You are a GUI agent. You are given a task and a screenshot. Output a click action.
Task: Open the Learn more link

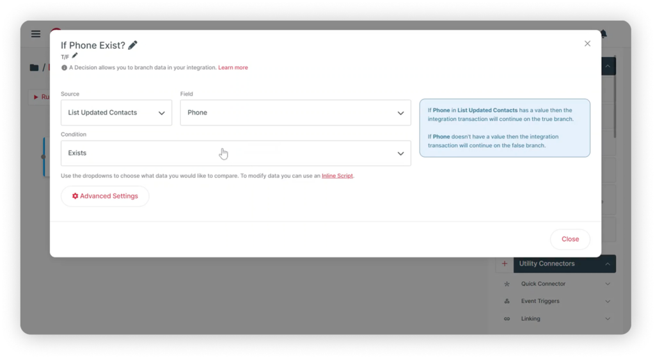pyautogui.click(x=233, y=68)
